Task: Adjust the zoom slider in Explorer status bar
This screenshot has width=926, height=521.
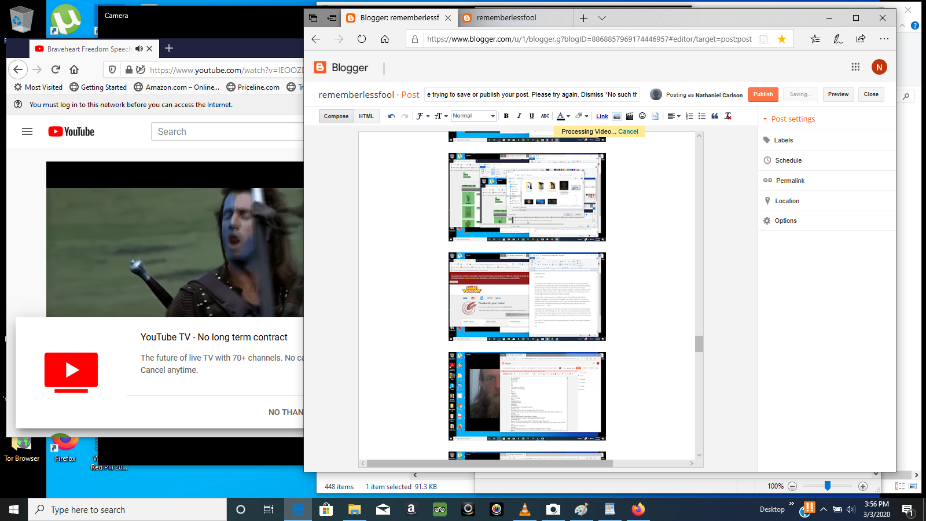Action: tap(828, 486)
